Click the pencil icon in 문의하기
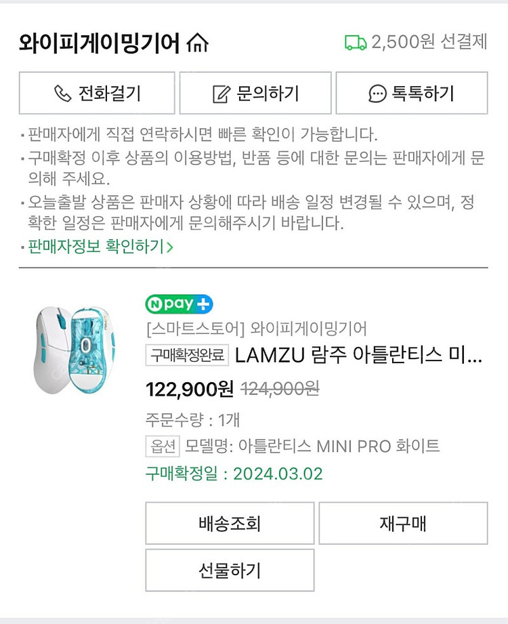This screenshot has height=624, width=508. tap(221, 93)
